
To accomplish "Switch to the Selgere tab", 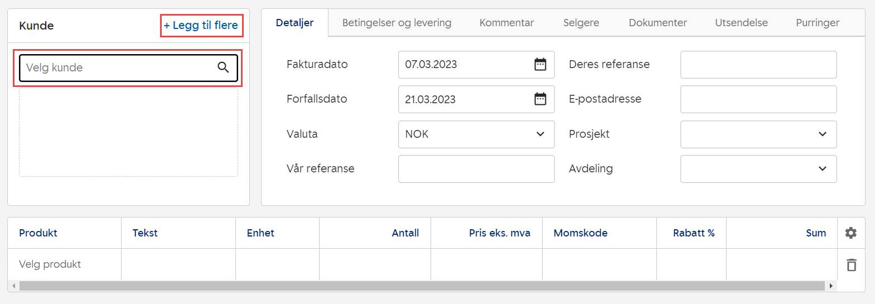I will [x=581, y=23].
